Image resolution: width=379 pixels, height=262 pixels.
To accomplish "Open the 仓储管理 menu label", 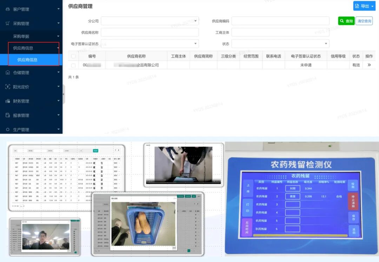I will (x=21, y=73).
